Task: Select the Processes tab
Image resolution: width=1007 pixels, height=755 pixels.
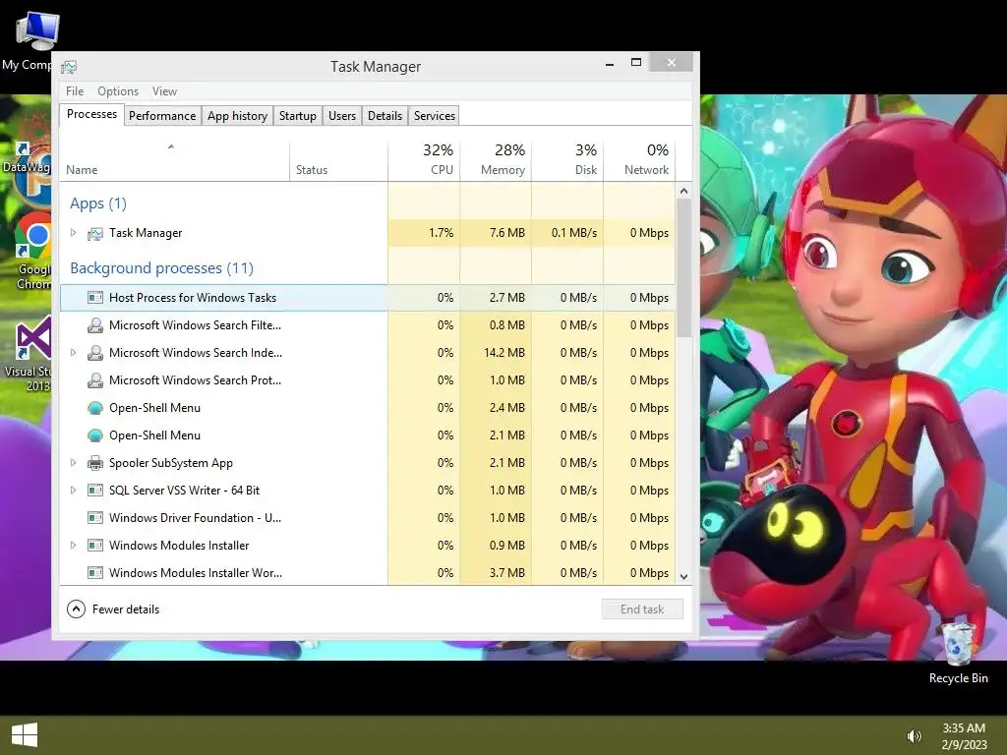Action: (x=91, y=114)
